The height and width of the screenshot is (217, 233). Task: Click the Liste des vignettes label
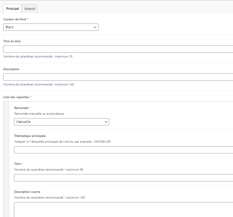(x=16, y=97)
